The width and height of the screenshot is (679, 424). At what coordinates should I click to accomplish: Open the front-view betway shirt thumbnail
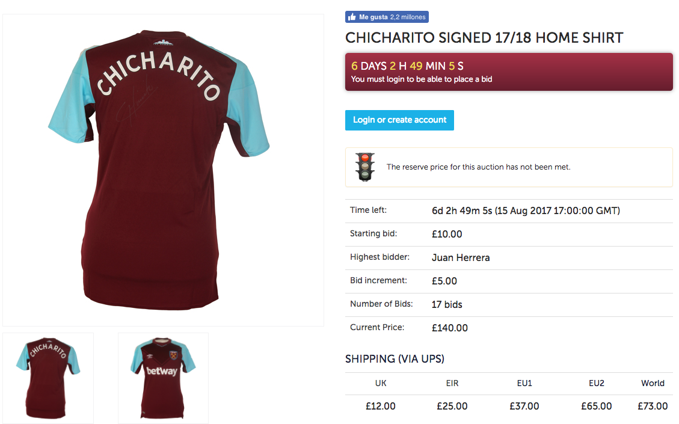(163, 378)
